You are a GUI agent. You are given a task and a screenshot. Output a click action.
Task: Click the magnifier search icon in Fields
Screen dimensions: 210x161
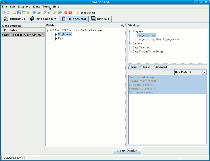click(x=123, y=25)
